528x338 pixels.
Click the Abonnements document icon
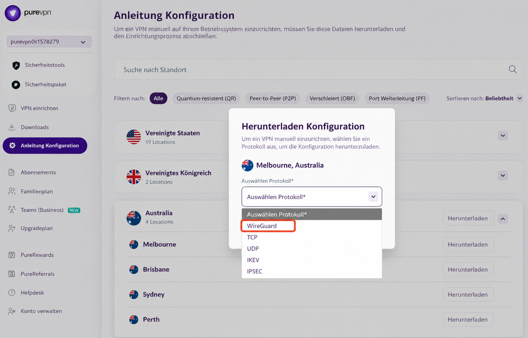tap(12, 172)
